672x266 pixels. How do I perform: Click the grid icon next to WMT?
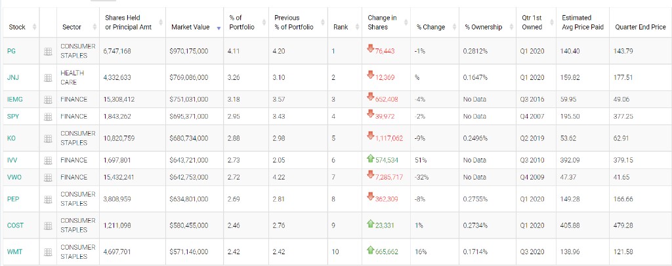[48, 252]
